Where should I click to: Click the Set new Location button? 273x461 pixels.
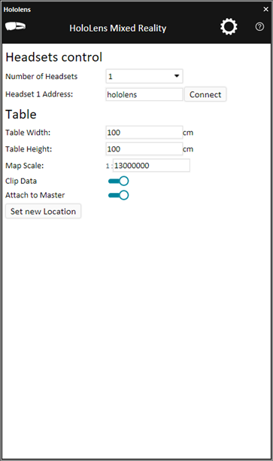tap(43, 212)
